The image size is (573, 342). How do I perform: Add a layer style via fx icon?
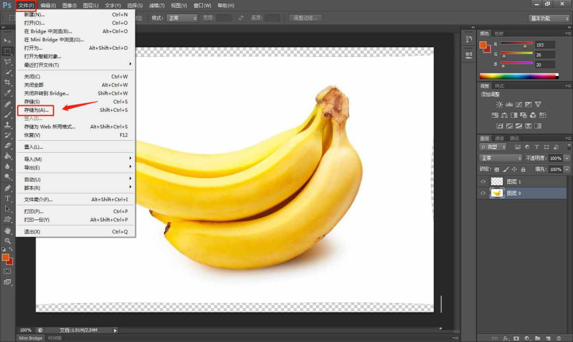point(506,338)
